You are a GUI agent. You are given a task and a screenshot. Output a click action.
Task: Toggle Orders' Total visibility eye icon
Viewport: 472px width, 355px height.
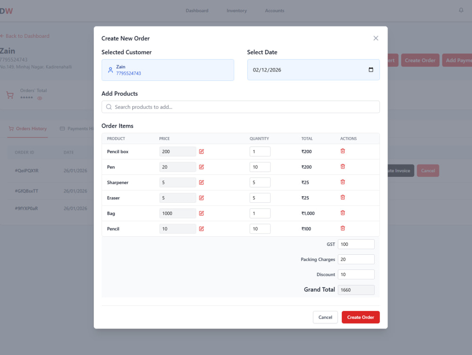pos(40,98)
